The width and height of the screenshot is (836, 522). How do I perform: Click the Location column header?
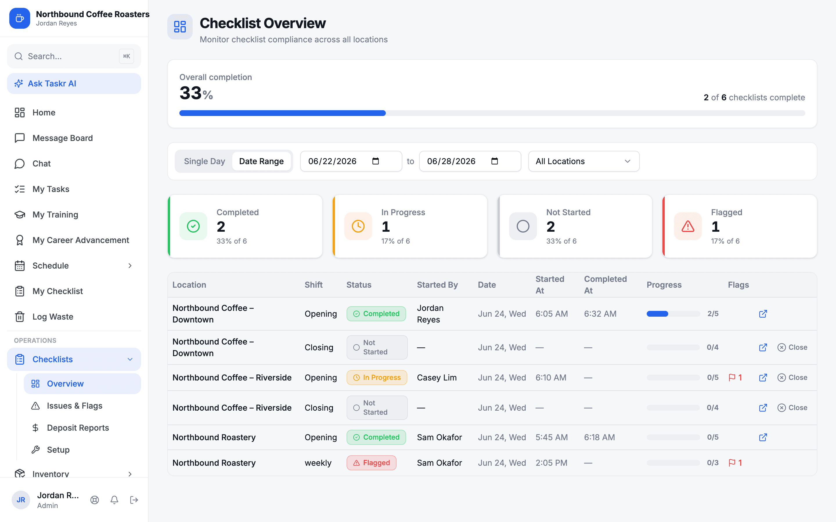[189, 285]
